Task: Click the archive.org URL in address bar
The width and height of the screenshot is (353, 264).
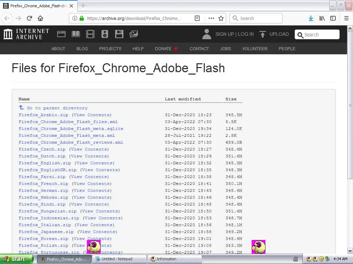Action: click(x=134, y=18)
